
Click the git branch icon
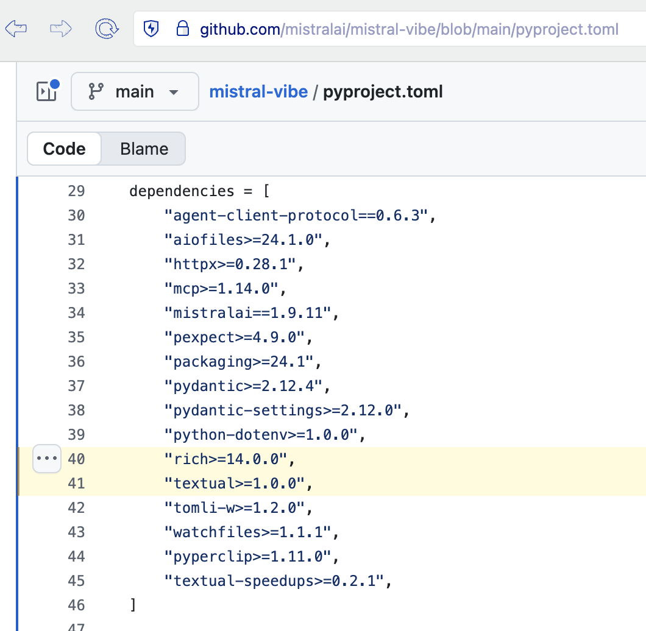[x=96, y=91]
